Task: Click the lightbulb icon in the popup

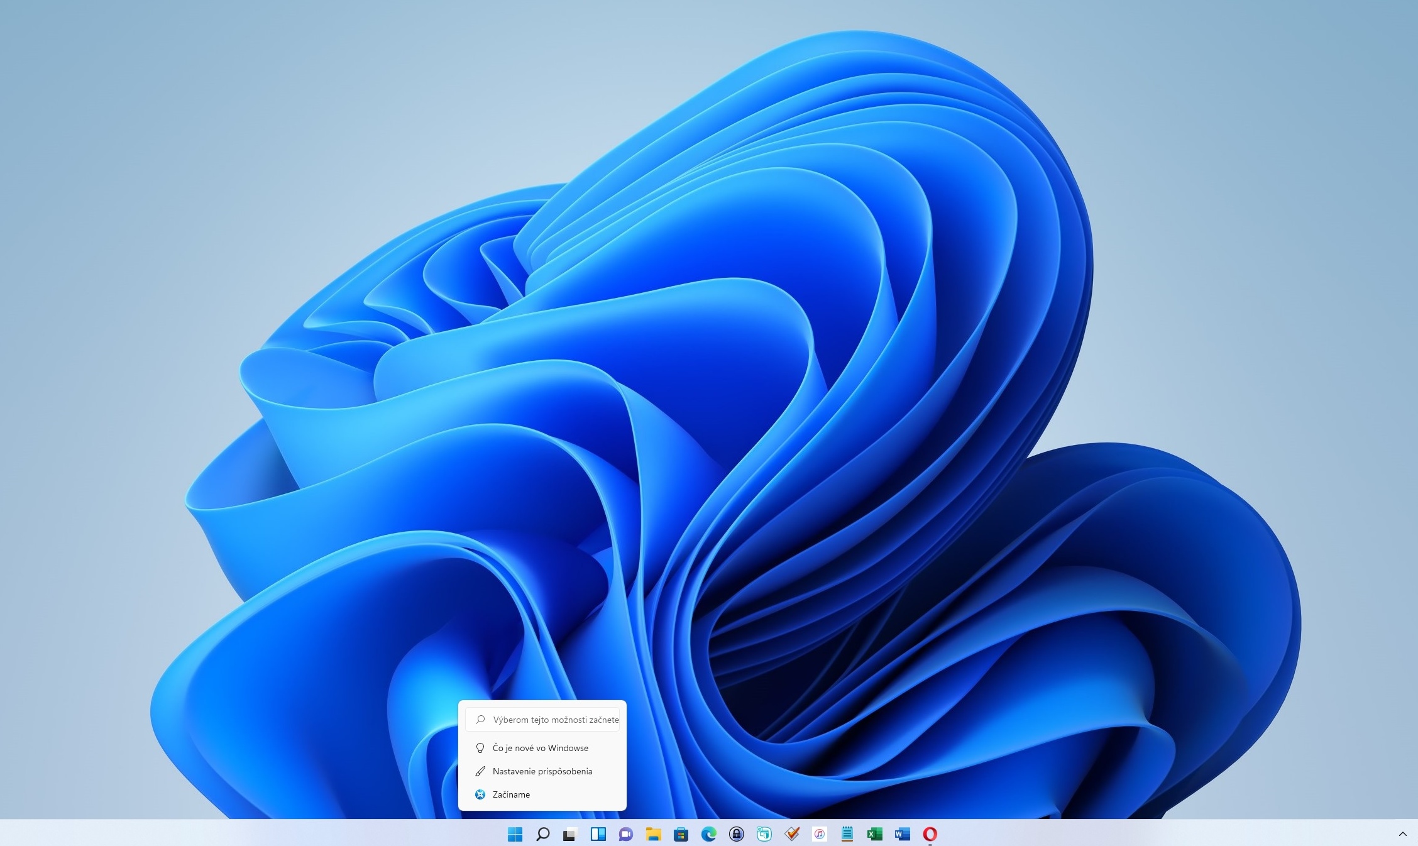Action: tap(480, 748)
